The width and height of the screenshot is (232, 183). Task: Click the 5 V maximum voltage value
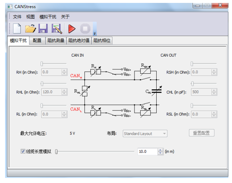[72, 133]
